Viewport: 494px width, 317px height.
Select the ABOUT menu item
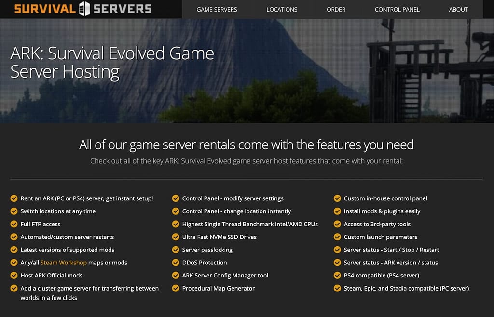pyautogui.click(x=458, y=9)
